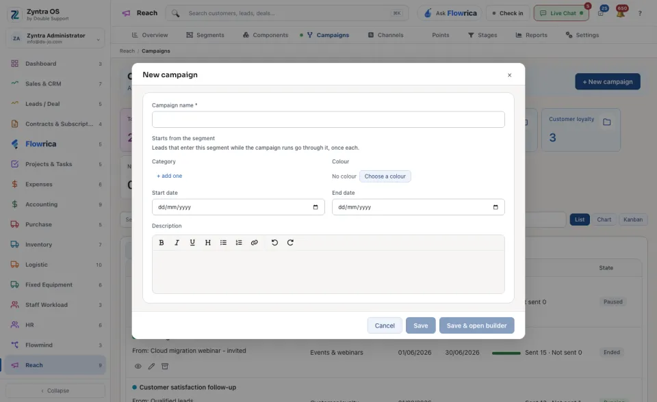This screenshot has height=402, width=657.
Task: Click the search magnifier icon
Action: point(176,14)
